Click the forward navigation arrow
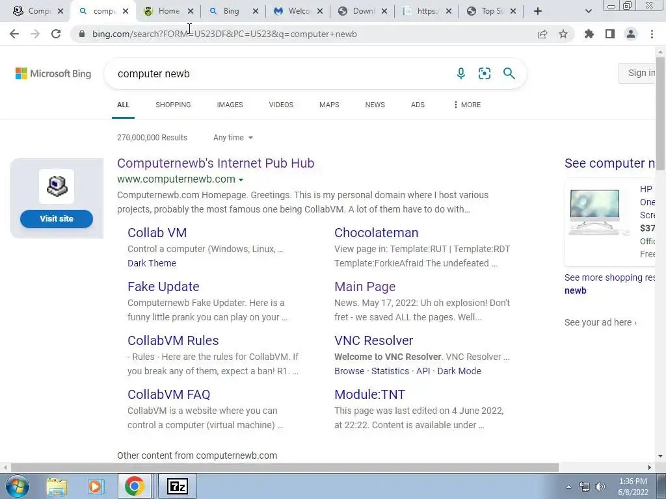 35,34
